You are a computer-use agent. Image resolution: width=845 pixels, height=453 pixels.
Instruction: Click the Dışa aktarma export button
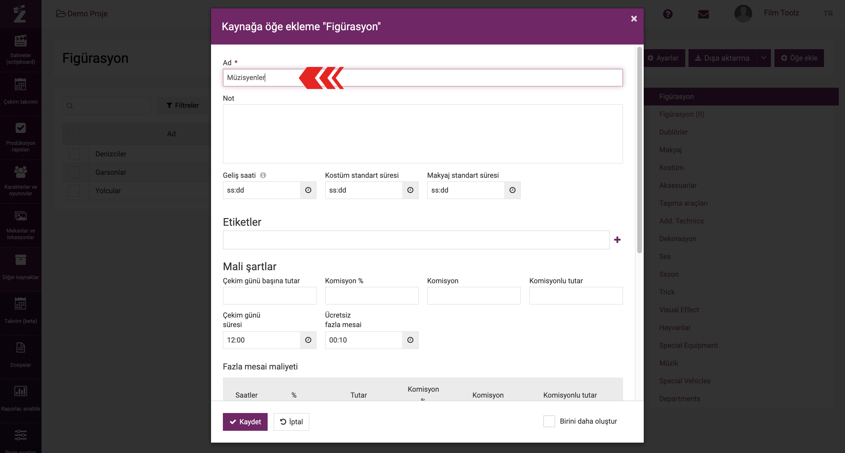pos(722,58)
